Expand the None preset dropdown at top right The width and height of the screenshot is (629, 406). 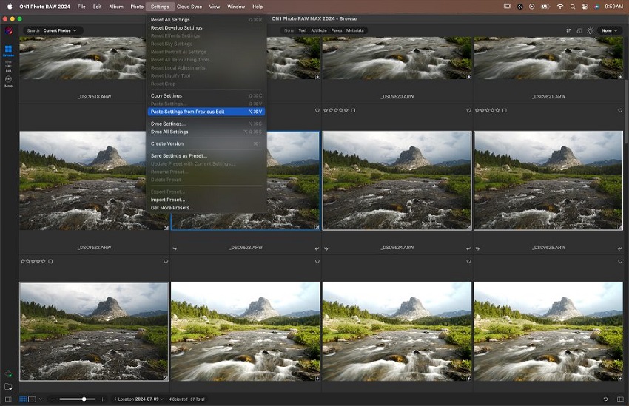point(610,30)
